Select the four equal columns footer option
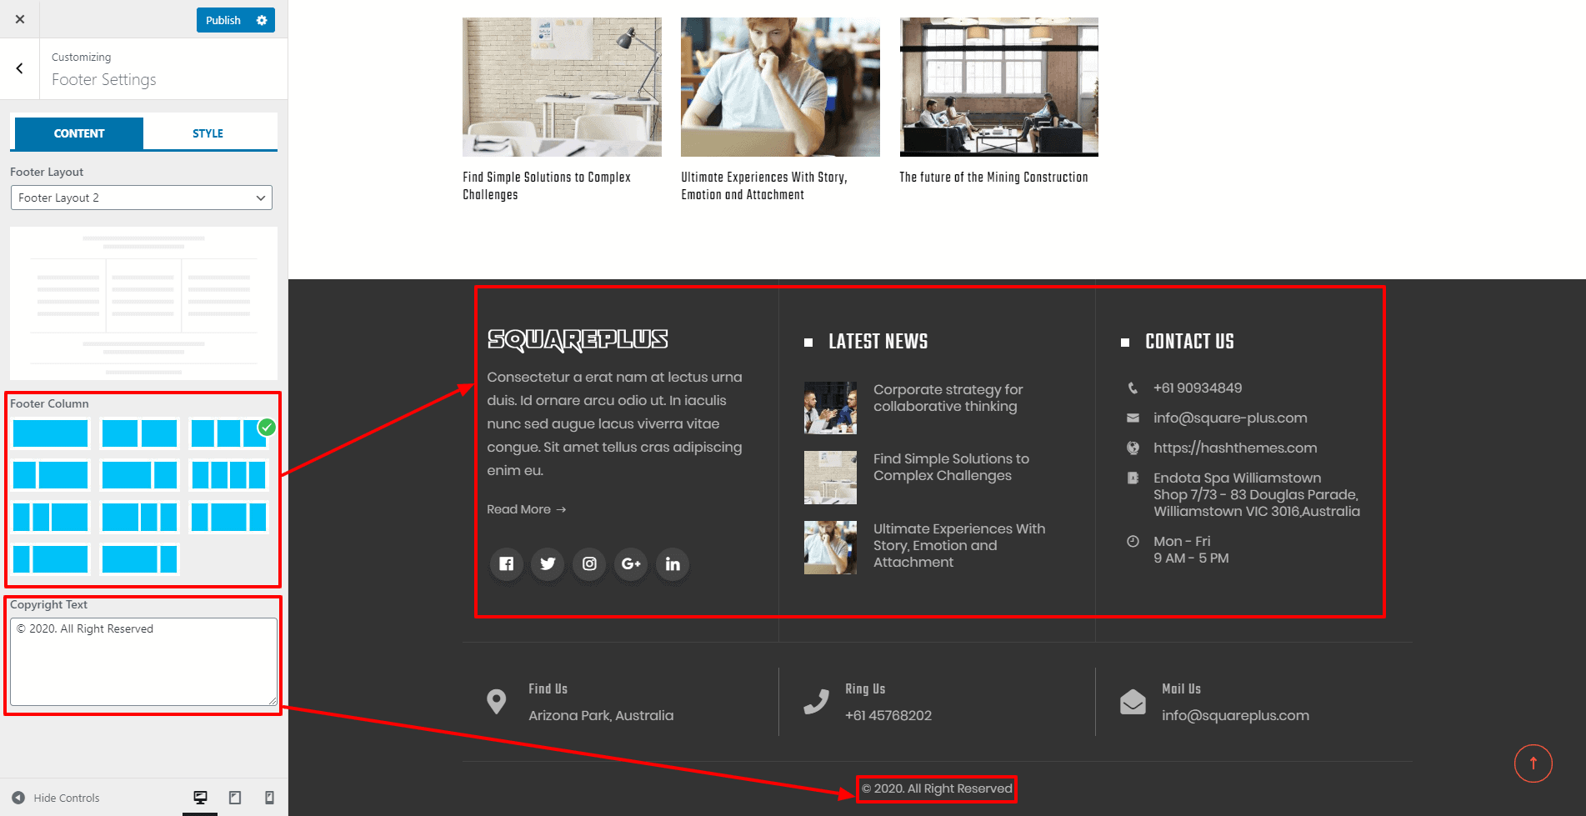The height and width of the screenshot is (816, 1586). (x=228, y=475)
